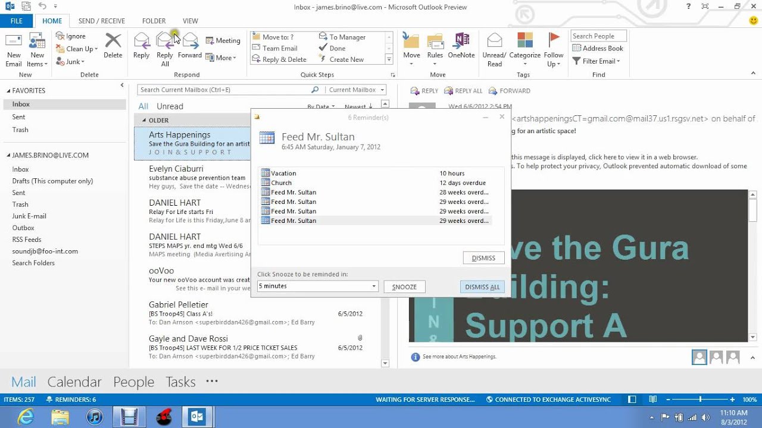Screen dimensions: 762x428
Task: Click the search magnifier in the mailbox search box
Action: click(x=315, y=90)
